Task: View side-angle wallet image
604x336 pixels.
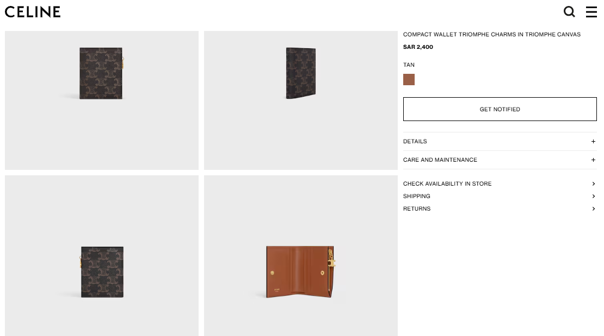Action: (300, 100)
